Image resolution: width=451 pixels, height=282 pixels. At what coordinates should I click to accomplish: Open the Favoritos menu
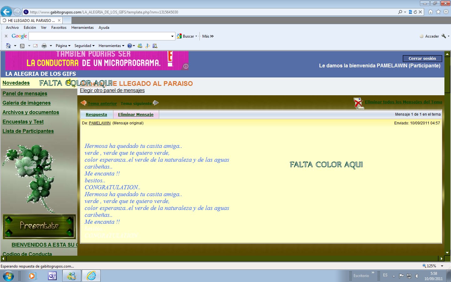(59, 28)
